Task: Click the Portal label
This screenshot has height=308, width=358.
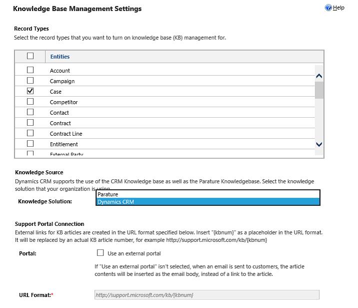Action: click(x=27, y=253)
